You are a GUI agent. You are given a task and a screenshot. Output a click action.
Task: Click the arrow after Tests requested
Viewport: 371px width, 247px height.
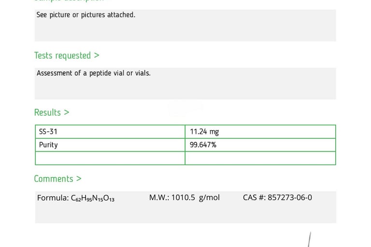click(x=97, y=55)
